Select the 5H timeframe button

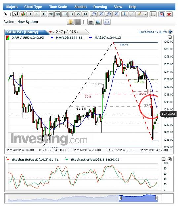pos(65,14)
